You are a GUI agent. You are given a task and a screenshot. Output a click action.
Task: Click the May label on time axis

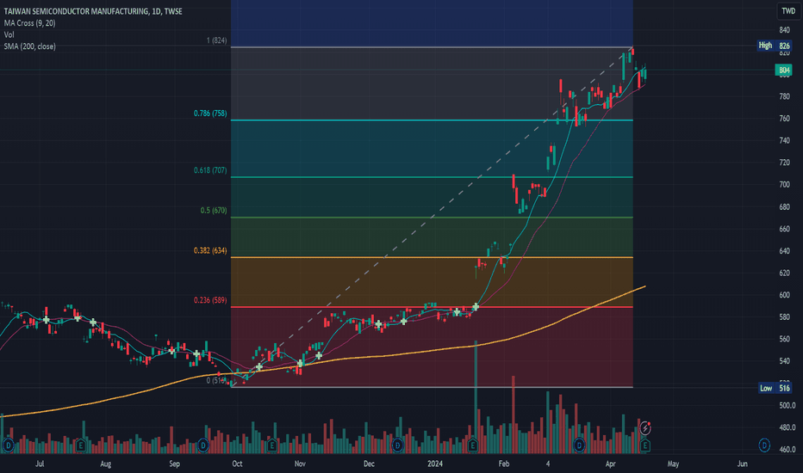click(673, 464)
